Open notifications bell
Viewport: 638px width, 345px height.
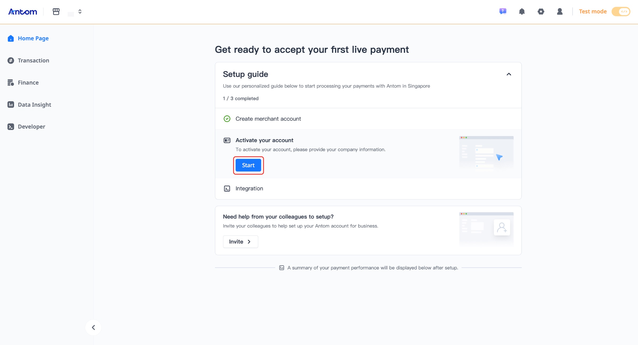pos(522,11)
